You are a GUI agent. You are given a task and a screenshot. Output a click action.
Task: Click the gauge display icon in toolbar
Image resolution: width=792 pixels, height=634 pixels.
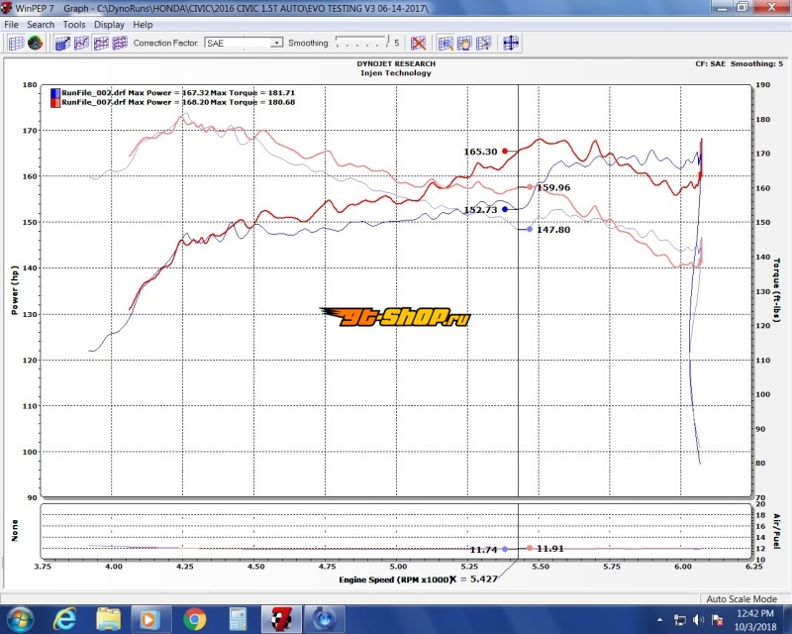pos(36,43)
